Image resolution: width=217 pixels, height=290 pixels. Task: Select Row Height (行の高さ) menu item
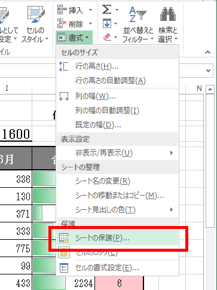[x=118, y=66]
